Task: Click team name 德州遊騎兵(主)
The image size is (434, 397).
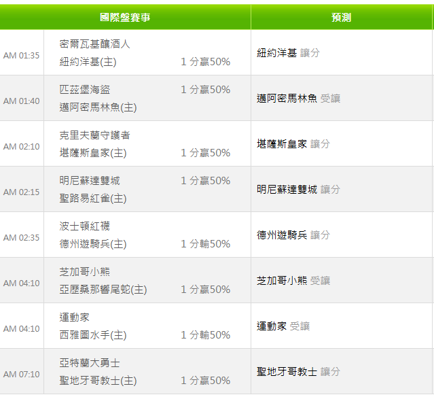Action: [x=93, y=244]
